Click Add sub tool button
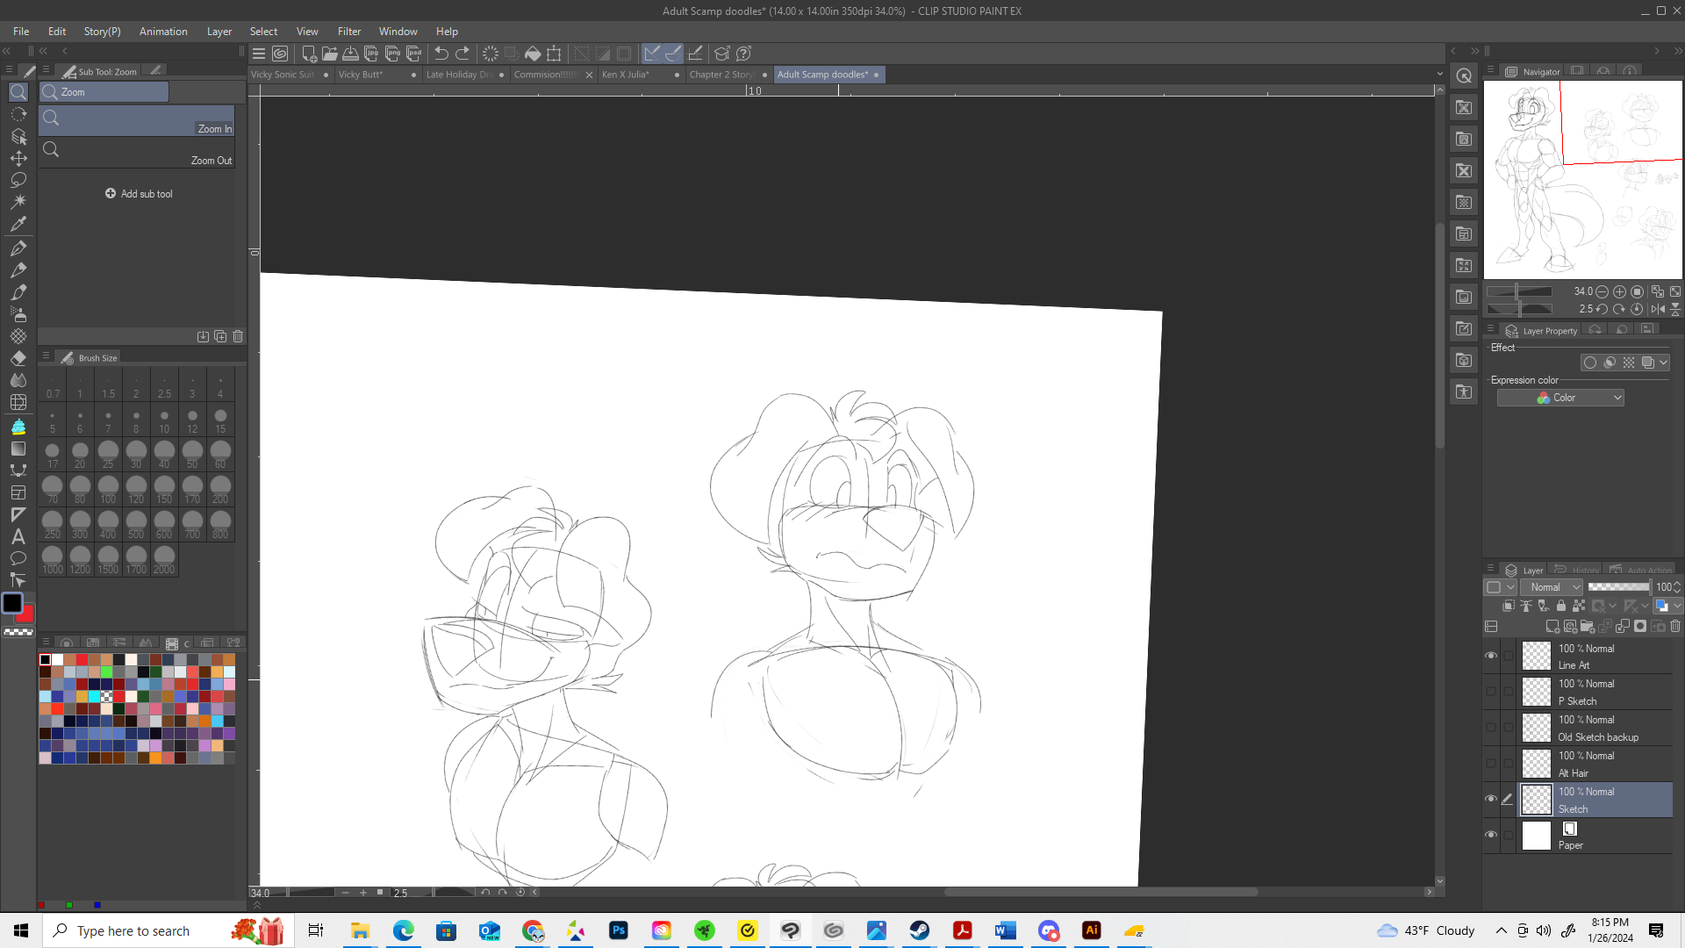This screenshot has width=1685, height=948. tap(139, 194)
